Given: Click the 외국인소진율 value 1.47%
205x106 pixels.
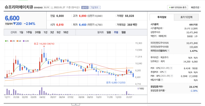Looking at the screenshot, I should click(x=194, y=51).
